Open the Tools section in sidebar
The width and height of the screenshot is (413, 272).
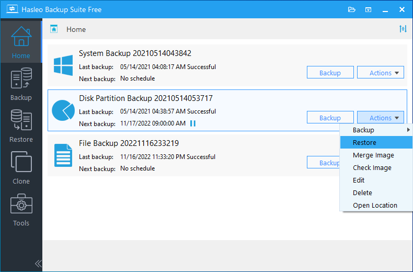(21, 210)
